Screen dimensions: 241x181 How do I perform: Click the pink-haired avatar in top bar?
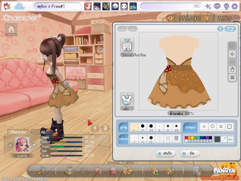(88, 6)
